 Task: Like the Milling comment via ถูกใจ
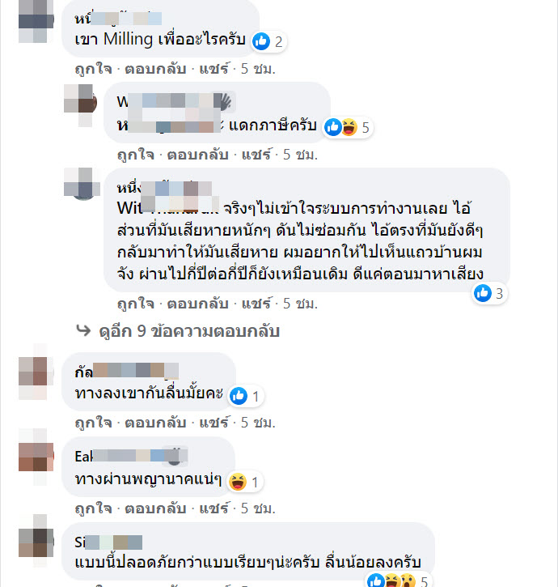click(94, 69)
